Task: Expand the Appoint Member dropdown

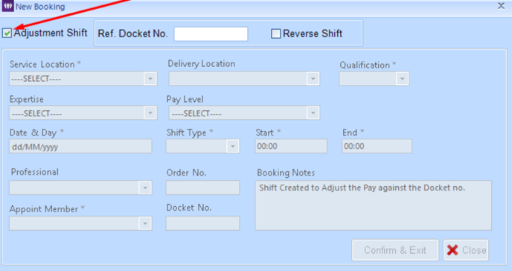Action: (x=145, y=223)
